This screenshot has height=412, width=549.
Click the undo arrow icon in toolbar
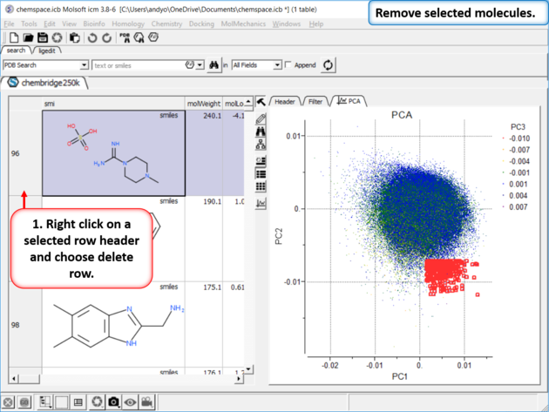click(91, 37)
